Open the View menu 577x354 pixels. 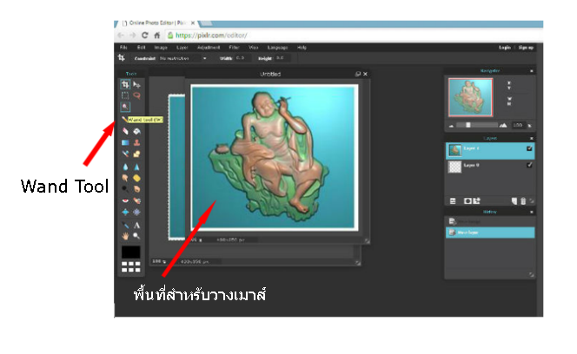(253, 48)
